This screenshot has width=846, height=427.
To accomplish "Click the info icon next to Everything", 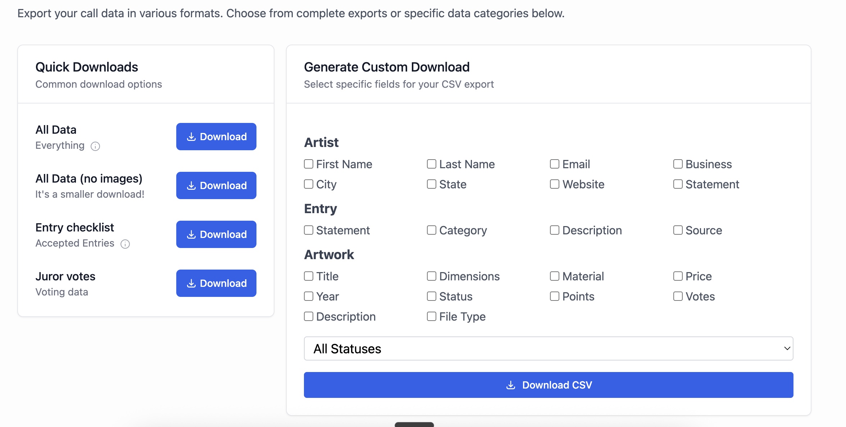I will [x=95, y=146].
